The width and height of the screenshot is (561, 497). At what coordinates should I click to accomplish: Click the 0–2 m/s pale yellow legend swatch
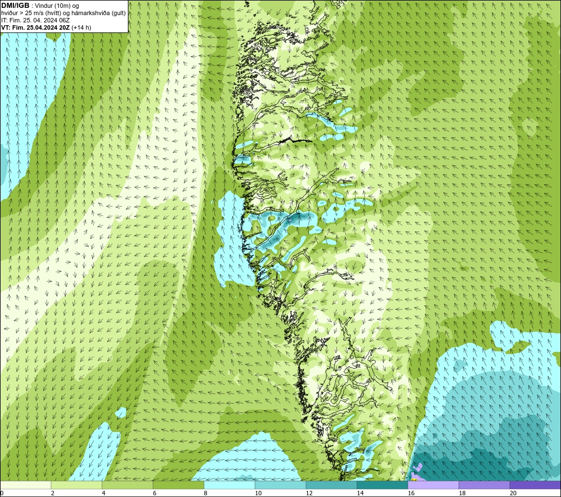(26, 485)
